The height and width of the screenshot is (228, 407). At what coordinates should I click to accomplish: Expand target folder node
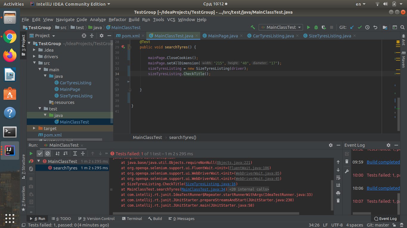[x=35, y=129]
